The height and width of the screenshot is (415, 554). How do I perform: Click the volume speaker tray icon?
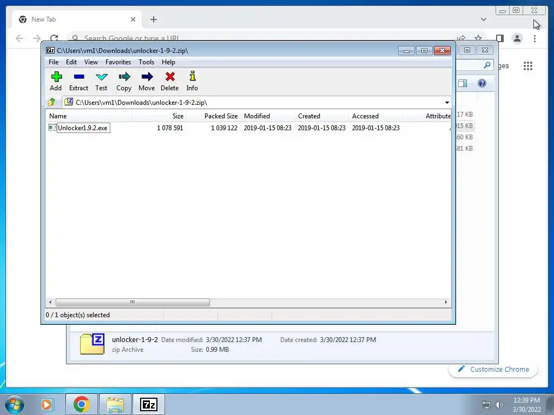(x=499, y=405)
